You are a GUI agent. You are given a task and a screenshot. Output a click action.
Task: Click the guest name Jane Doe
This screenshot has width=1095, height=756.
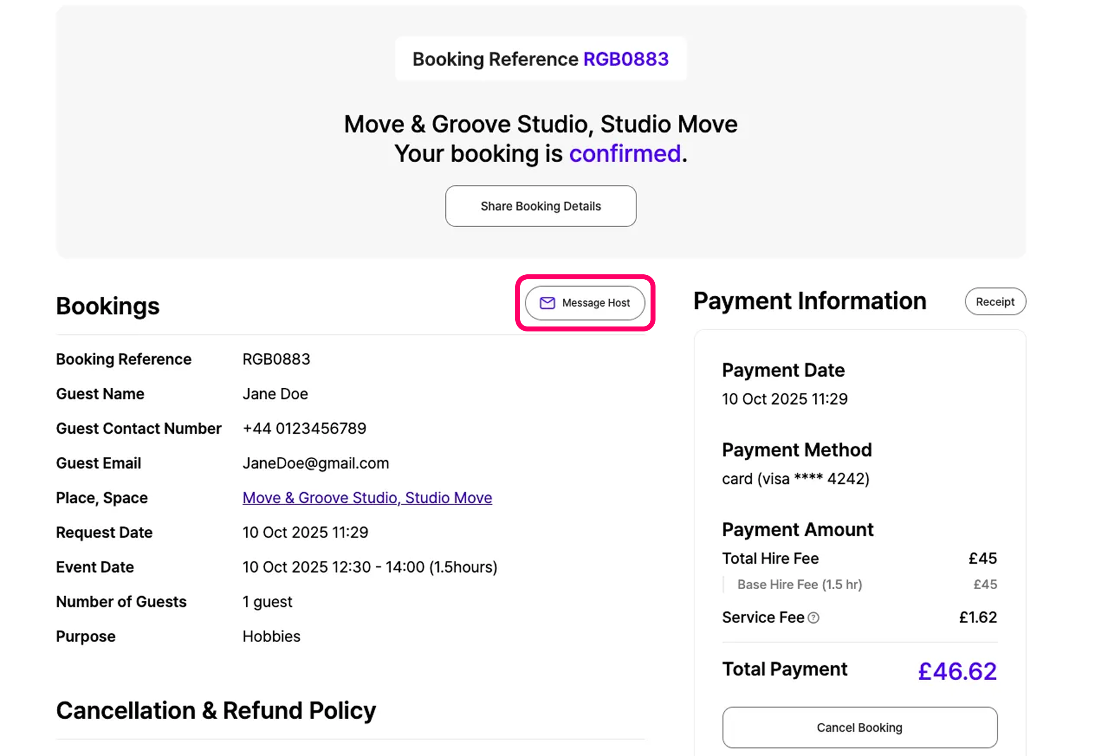tap(275, 394)
